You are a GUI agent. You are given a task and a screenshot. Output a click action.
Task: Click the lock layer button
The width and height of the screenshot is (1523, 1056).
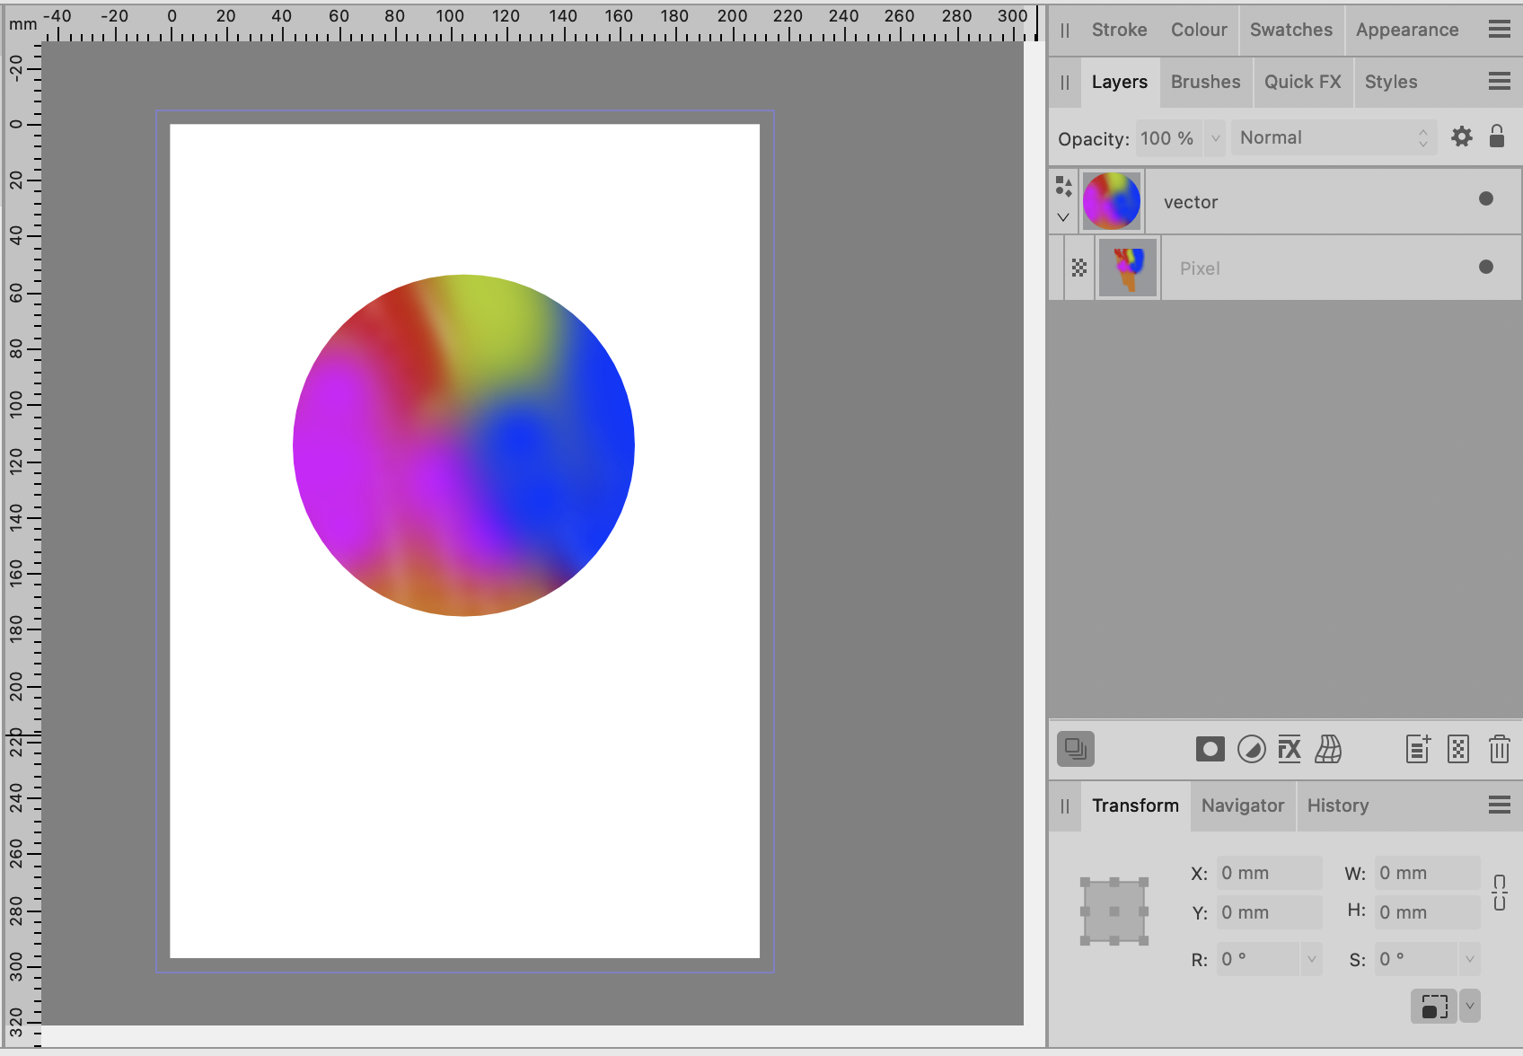(1497, 136)
